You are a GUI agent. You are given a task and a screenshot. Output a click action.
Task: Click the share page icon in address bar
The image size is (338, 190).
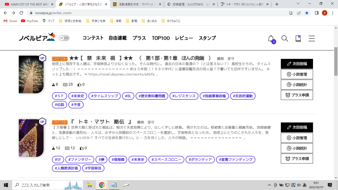tap(299, 13)
